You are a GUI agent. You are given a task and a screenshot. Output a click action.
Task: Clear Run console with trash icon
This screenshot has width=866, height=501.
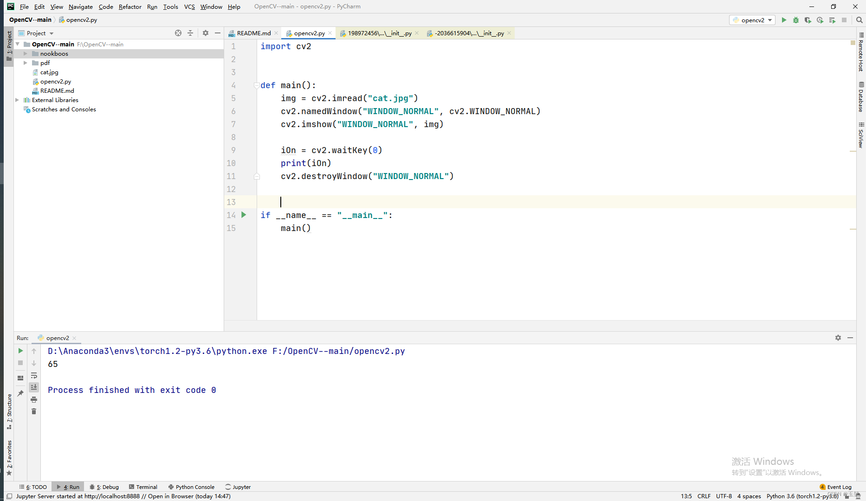click(x=34, y=411)
